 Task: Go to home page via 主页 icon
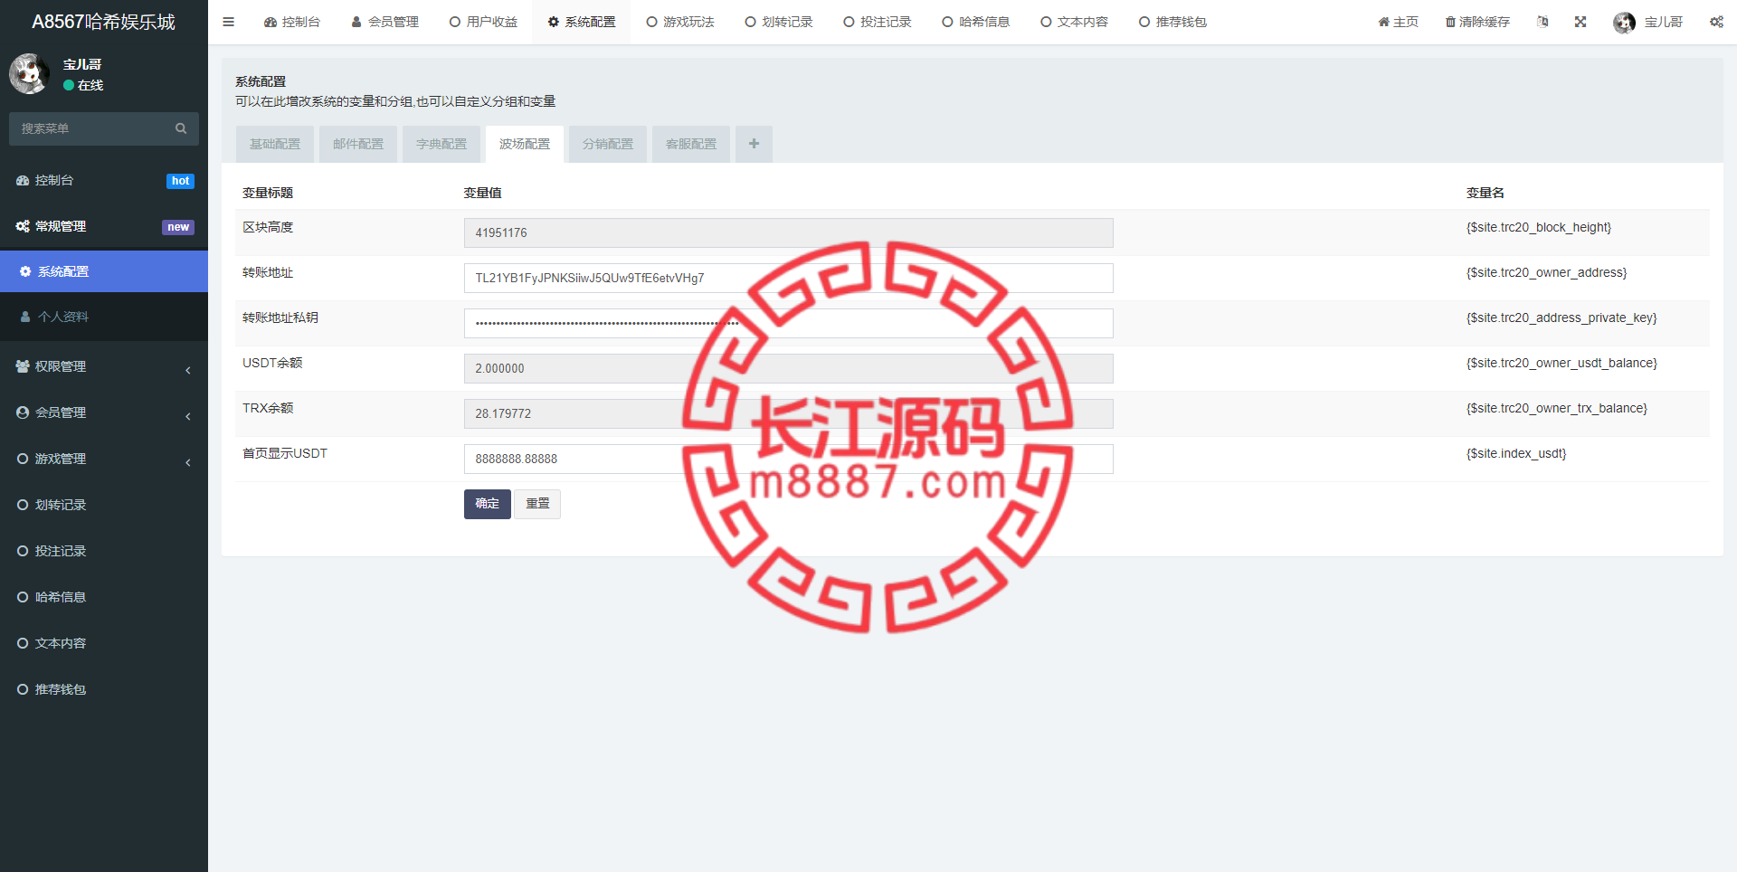tap(1398, 22)
